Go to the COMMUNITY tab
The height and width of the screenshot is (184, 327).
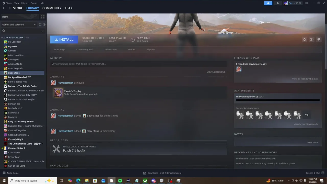coord(52,8)
